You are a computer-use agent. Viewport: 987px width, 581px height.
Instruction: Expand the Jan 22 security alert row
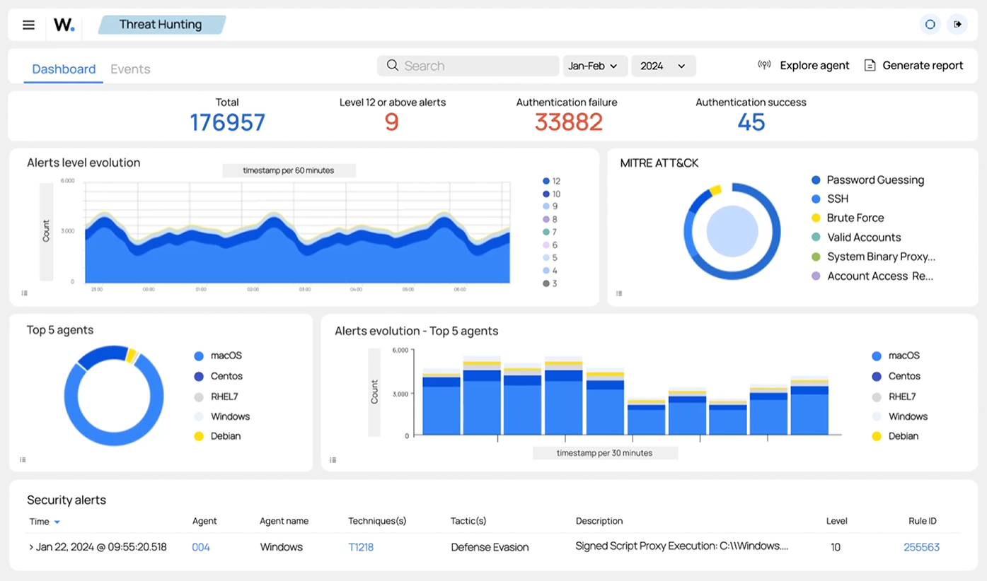[x=32, y=546]
